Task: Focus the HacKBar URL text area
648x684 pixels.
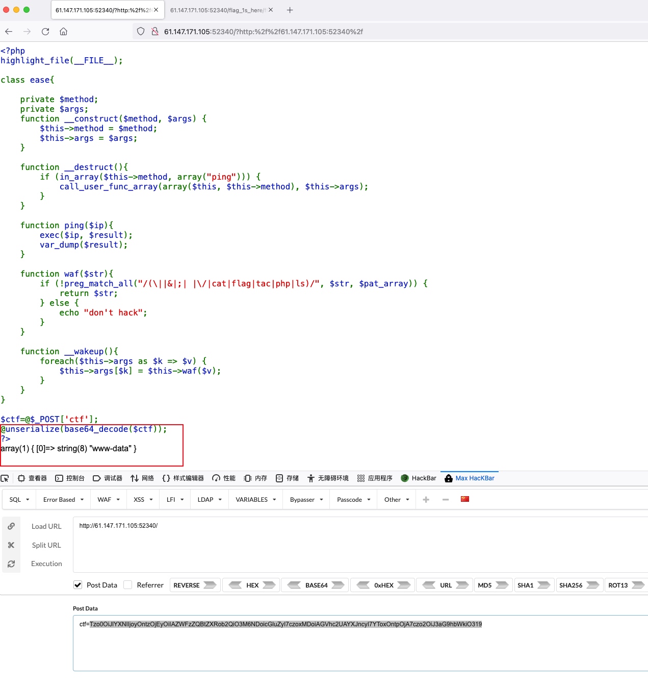Action: pyautogui.click(x=360, y=545)
